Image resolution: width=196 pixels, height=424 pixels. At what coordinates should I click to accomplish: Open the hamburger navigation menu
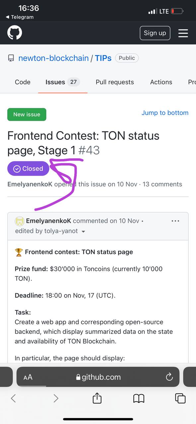[183, 33]
